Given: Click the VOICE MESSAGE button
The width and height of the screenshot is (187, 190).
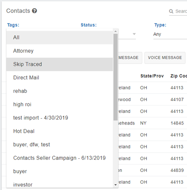Looking at the screenshot, I should 165,58.
